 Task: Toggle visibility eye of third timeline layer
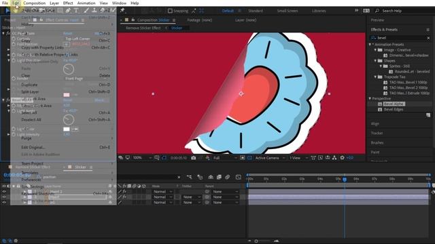click(x=4, y=203)
